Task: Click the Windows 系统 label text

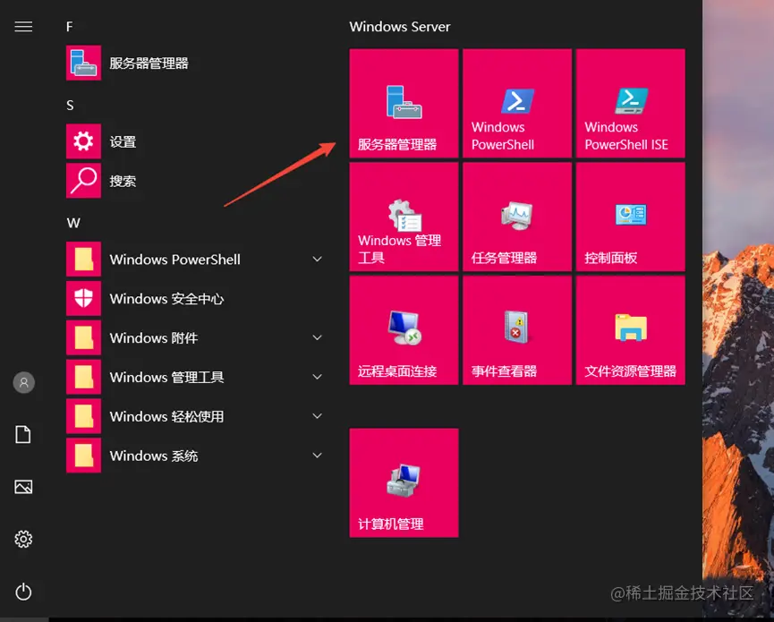Action: coord(154,456)
